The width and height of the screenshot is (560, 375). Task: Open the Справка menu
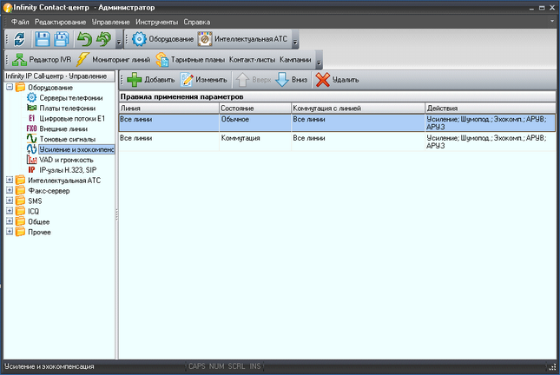pyautogui.click(x=197, y=23)
